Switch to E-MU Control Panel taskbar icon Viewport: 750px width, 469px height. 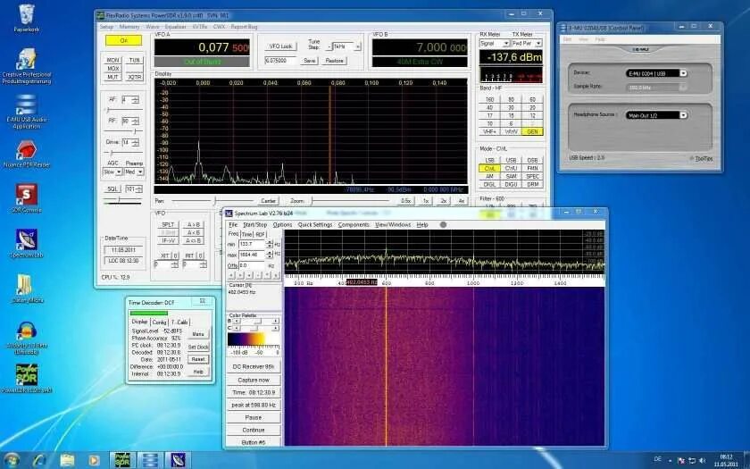[x=150, y=460]
